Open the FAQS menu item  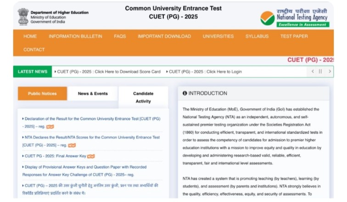tap(120, 37)
